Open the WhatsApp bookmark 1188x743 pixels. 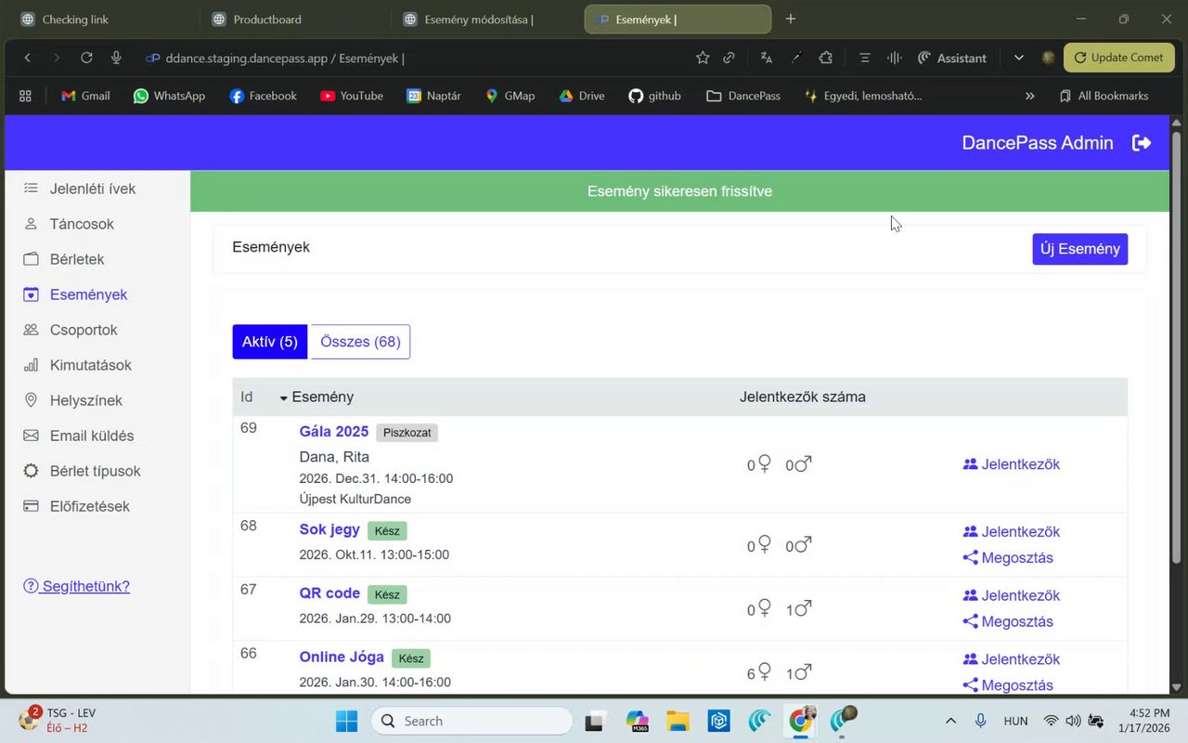[x=169, y=96]
